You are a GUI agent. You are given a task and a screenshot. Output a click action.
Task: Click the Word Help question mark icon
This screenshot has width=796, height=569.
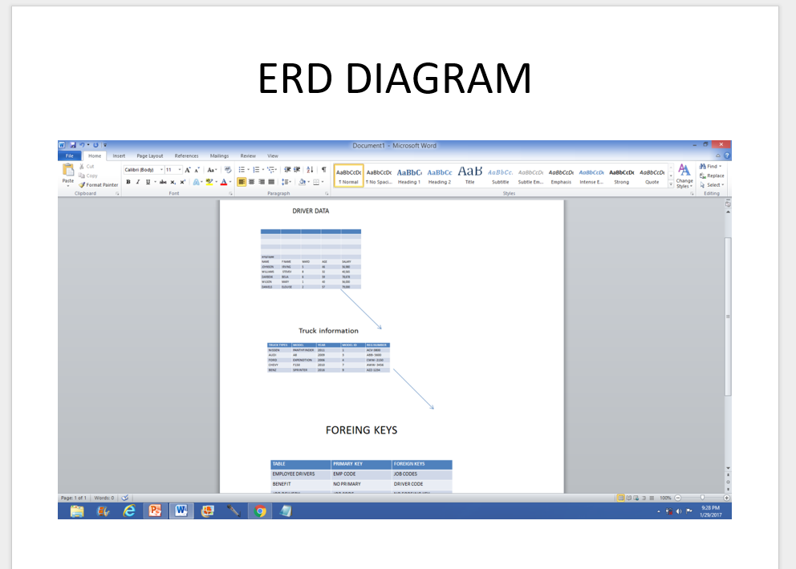tap(727, 155)
